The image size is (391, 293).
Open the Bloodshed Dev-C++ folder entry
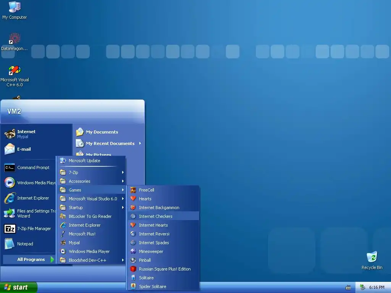coord(91,260)
